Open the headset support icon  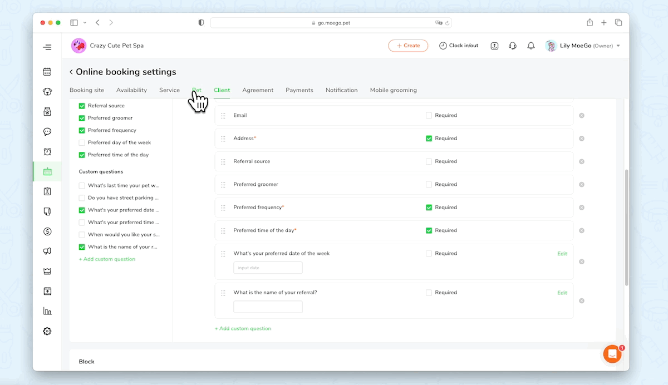pyautogui.click(x=513, y=46)
